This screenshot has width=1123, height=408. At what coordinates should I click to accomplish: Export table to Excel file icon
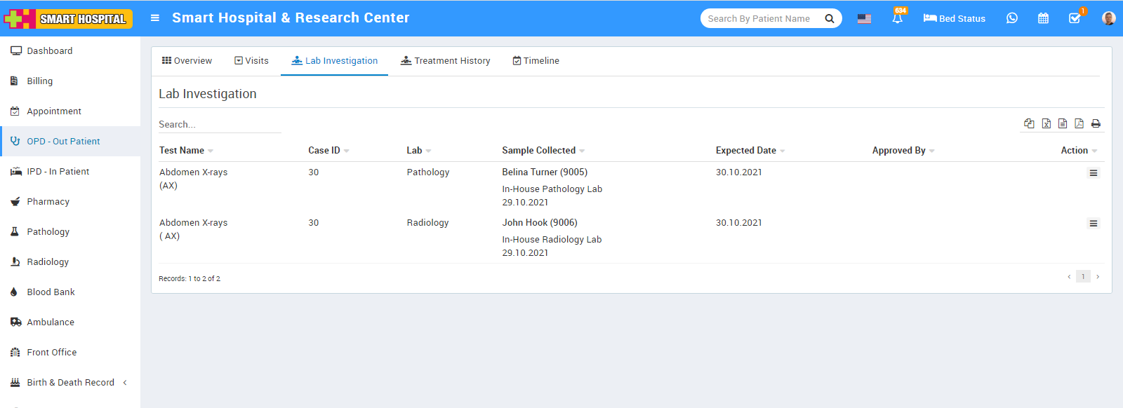[x=1046, y=123]
